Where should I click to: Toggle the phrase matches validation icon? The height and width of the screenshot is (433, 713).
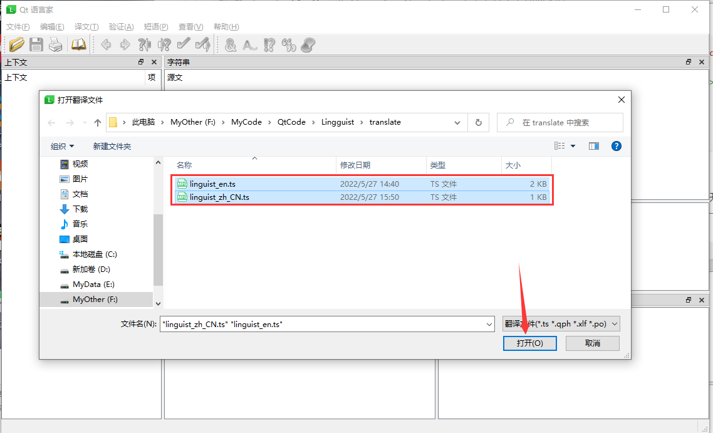289,44
